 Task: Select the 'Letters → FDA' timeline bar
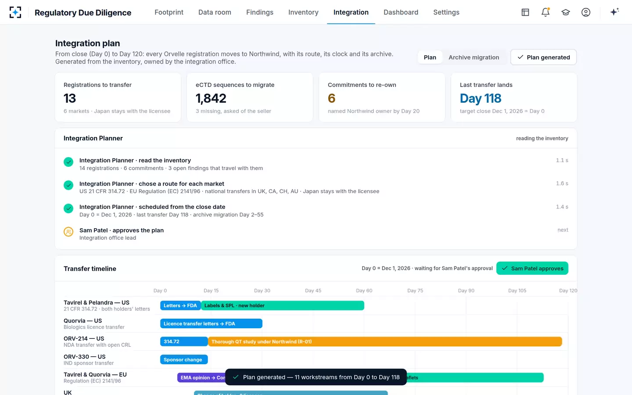[180, 305]
